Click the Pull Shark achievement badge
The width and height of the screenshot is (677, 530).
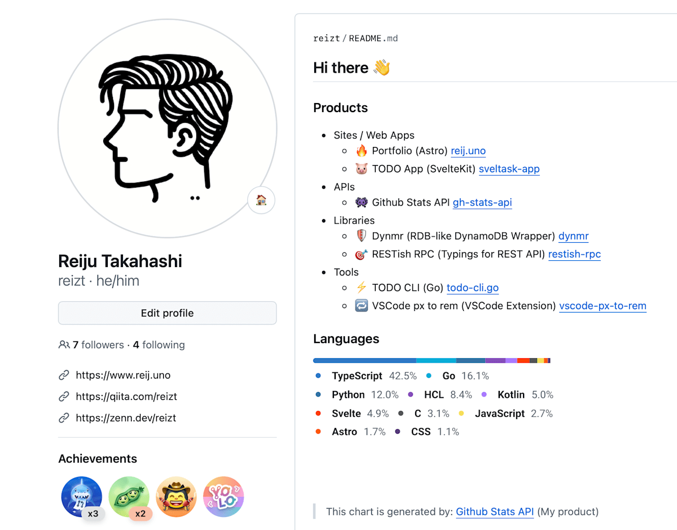pyautogui.click(x=81, y=497)
